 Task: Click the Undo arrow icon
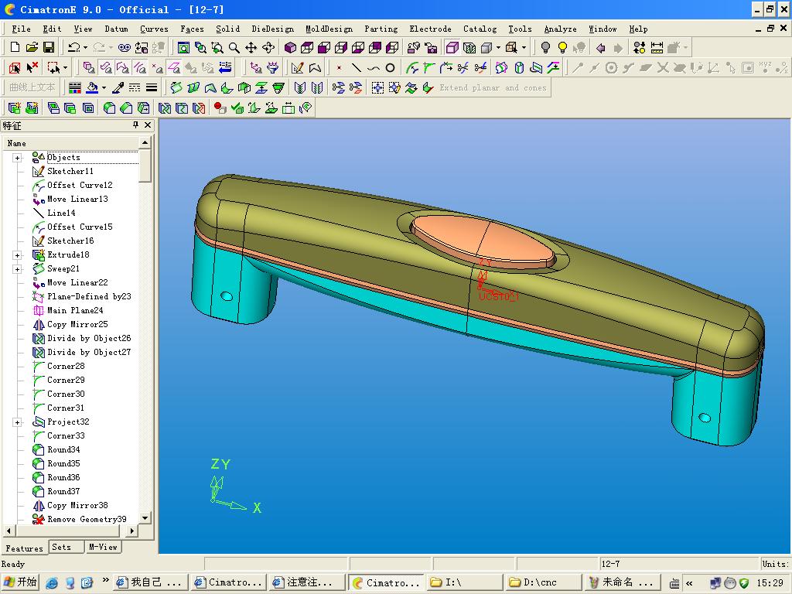[x=73, y=47]
